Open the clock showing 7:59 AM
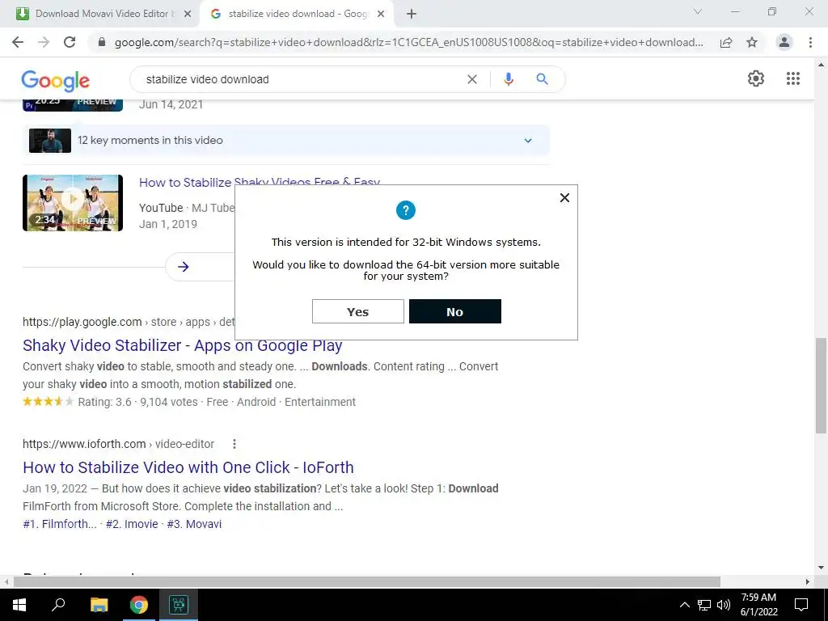This screenshot has height=621, width=828. tap(758, 605)
